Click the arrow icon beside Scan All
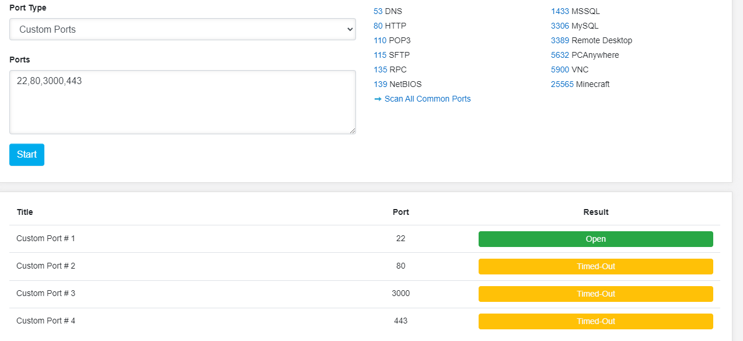The width and height of the screenshot is (743, 341). point(378,99)
